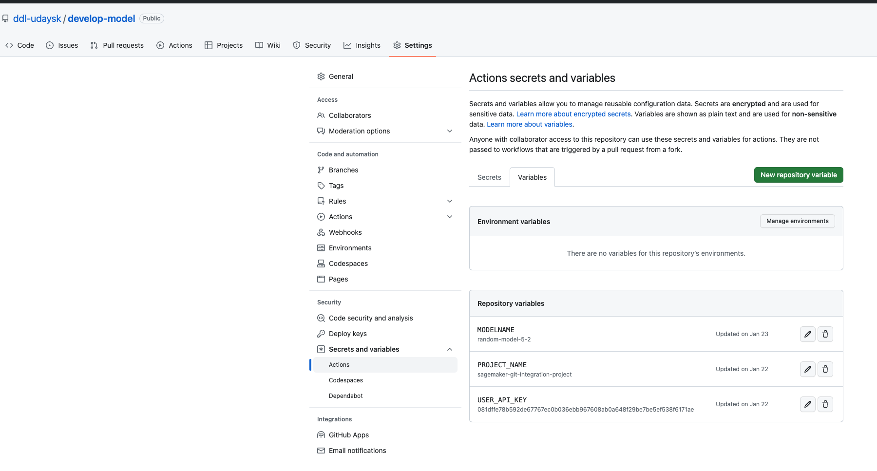Click the Security shield icon

pos(297,45)
